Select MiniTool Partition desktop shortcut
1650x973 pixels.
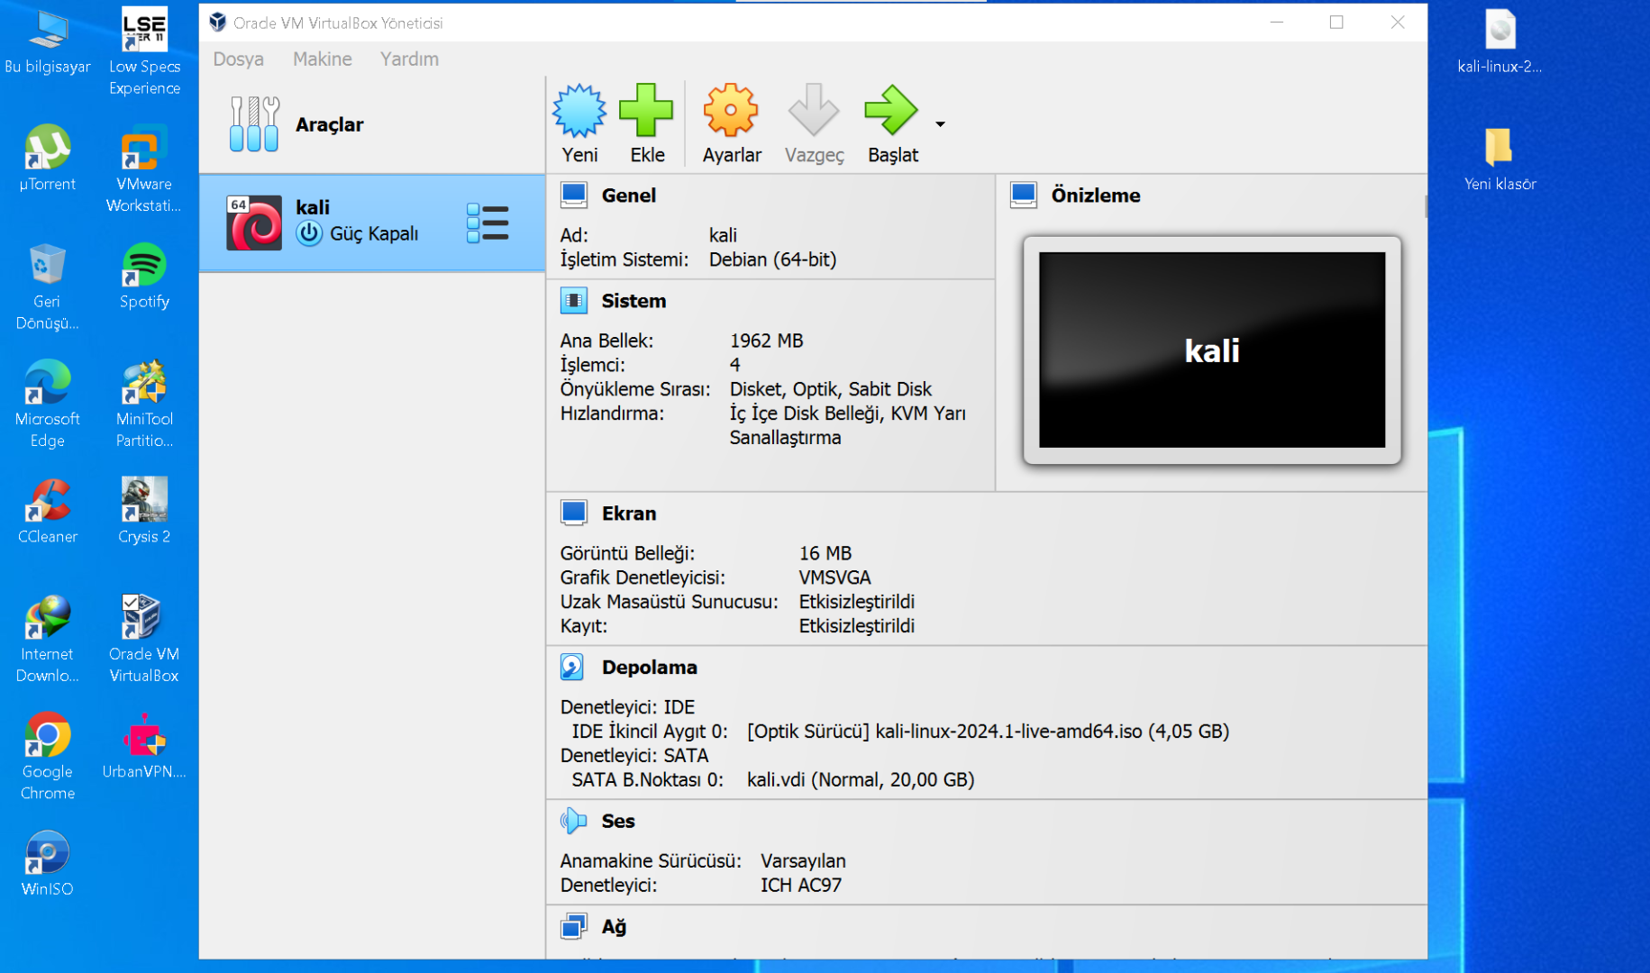tap(144, 404)
